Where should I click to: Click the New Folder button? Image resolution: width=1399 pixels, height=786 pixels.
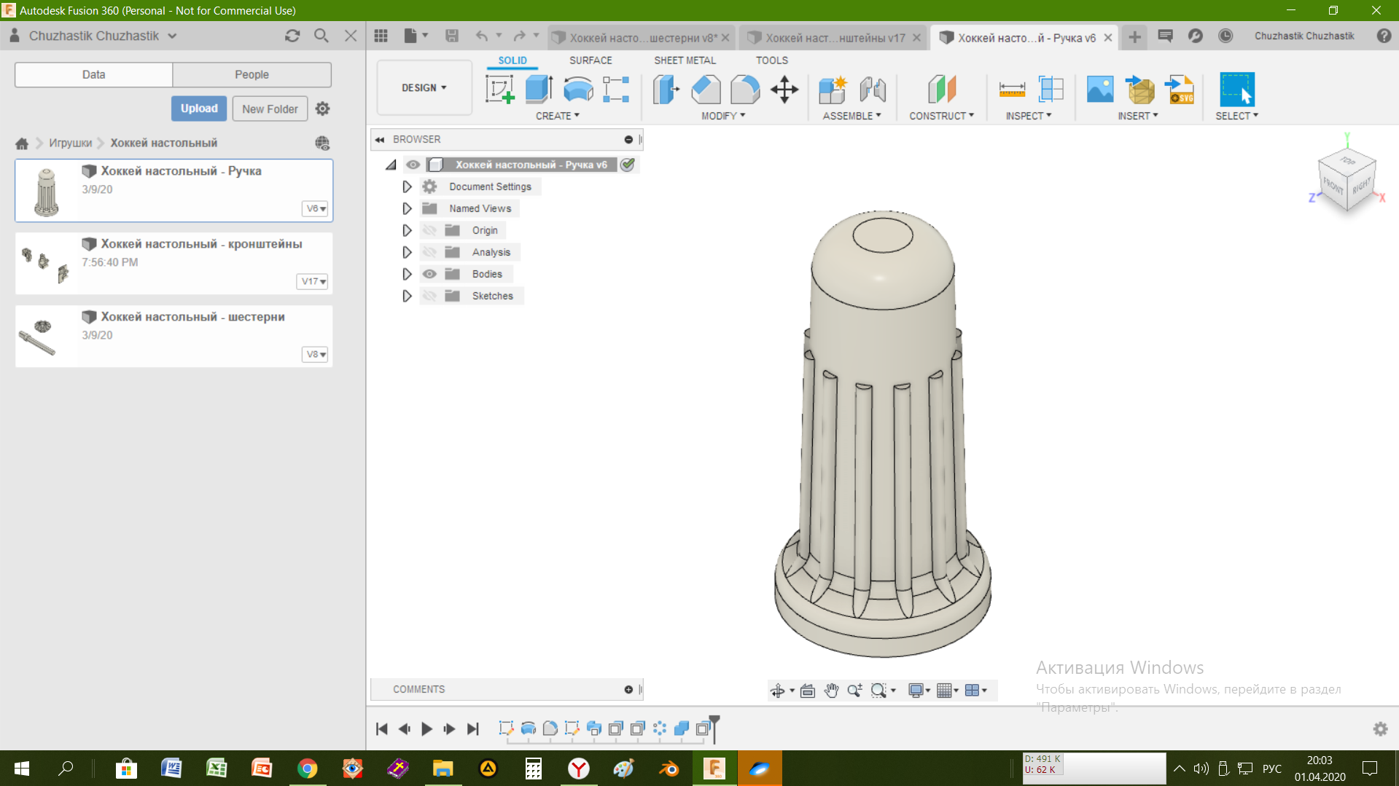pos(270,109)
